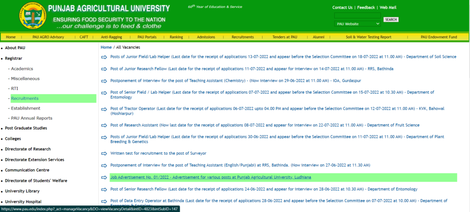Screen dimensions: 470x212
Task: Open Job Advertisement No. 01/2022 link
Action: click(x=211, y=177)
